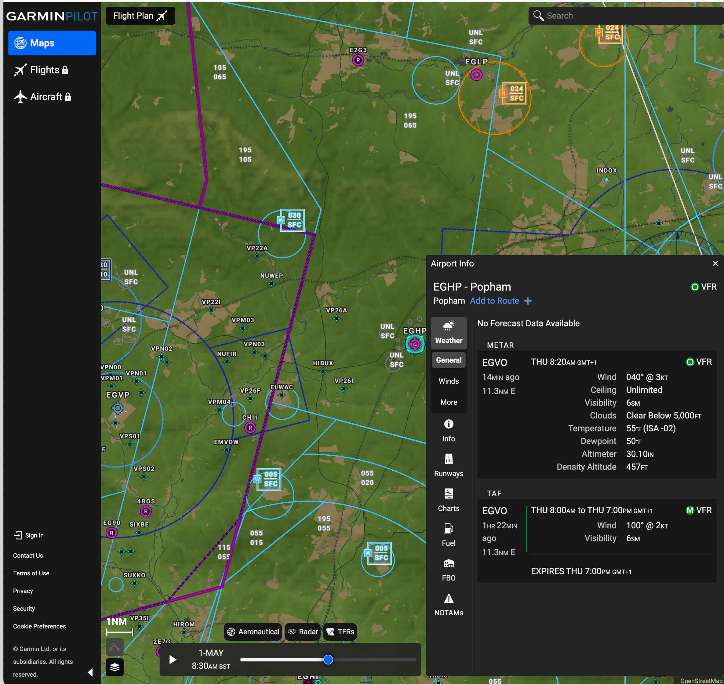Screen dimensions: 724x684
Task: Select the HIBUX waypoint symbol
Action: [323, 371]
